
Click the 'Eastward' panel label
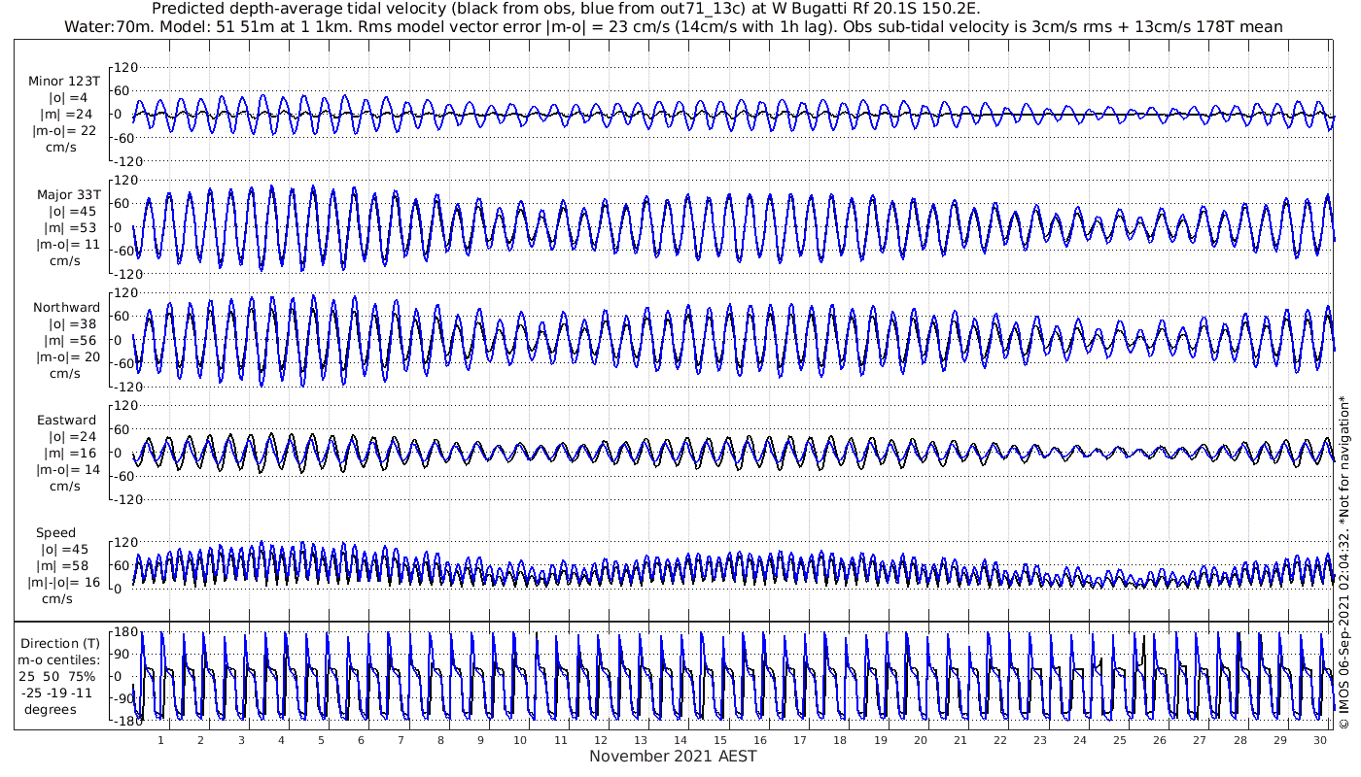point(66,421)
